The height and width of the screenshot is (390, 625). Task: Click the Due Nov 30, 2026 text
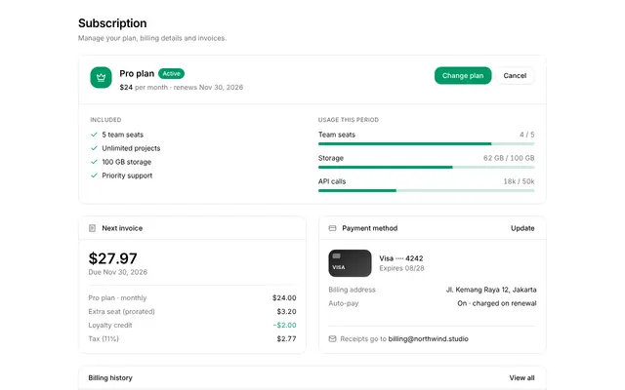(117, 272)
